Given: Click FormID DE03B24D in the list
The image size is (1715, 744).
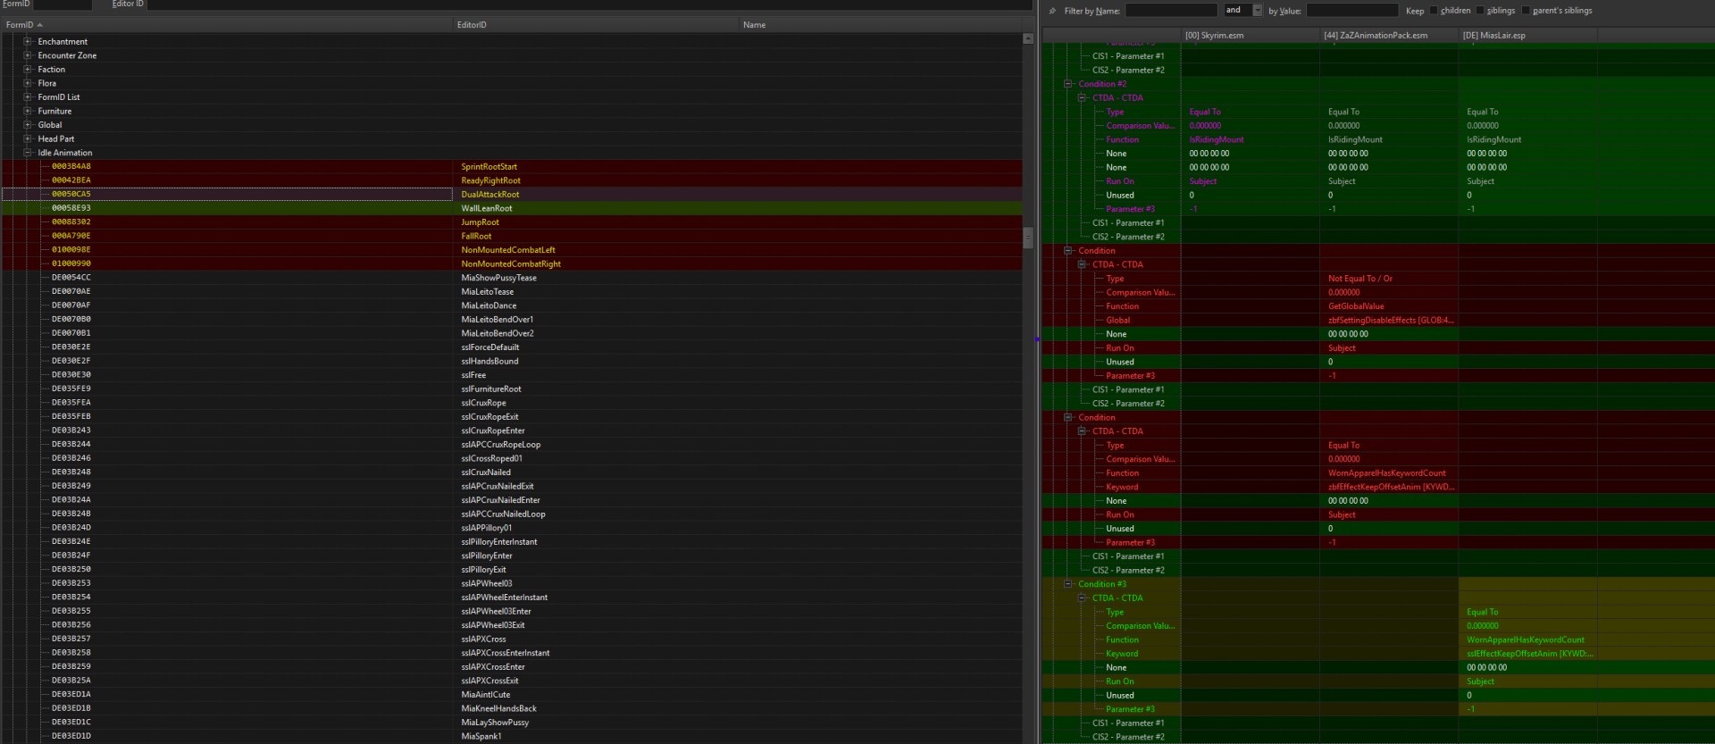Looking at the screenshot, I should 71,528.
